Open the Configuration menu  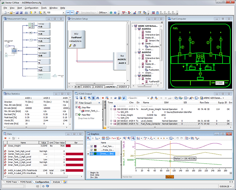click(x=31, y=8)
